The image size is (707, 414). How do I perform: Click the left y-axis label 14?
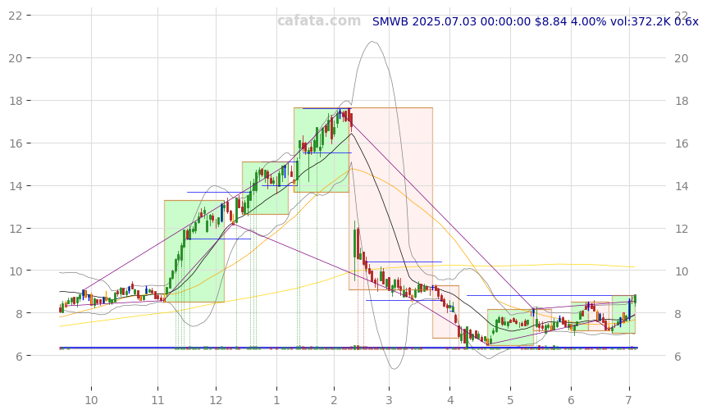pyautogui.click(x=16, y=185)
